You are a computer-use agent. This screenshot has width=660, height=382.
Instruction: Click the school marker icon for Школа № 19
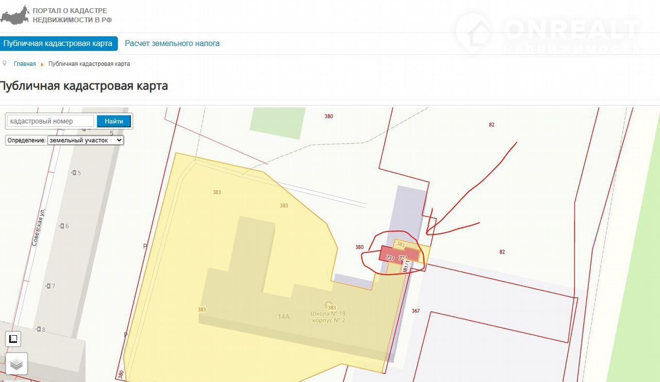[x=328, y=305]
